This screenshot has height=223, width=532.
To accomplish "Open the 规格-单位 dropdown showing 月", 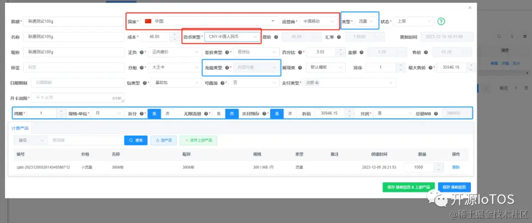I will click(107, 113).
